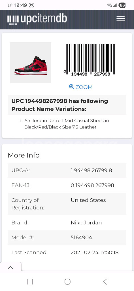Tap the Nike Jordan brand value

pos(86,223)
